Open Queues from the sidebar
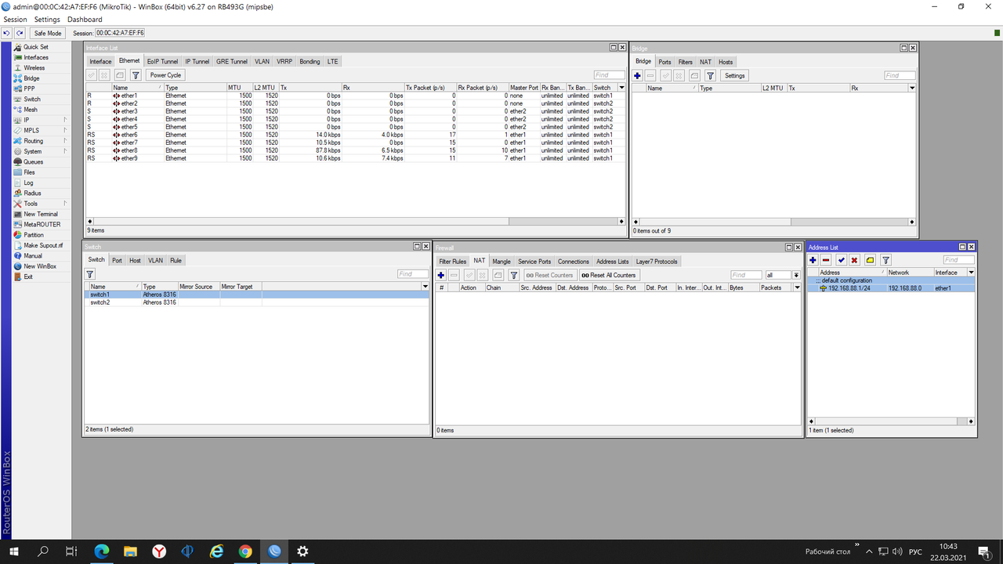This screenshot has width=1003, height=564. [x=34, y=162]
